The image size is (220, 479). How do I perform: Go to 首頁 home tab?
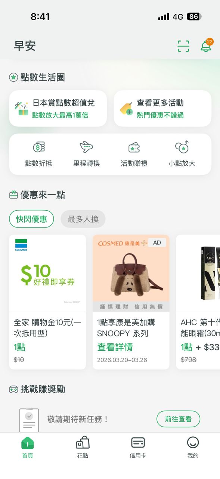(27, 448)
